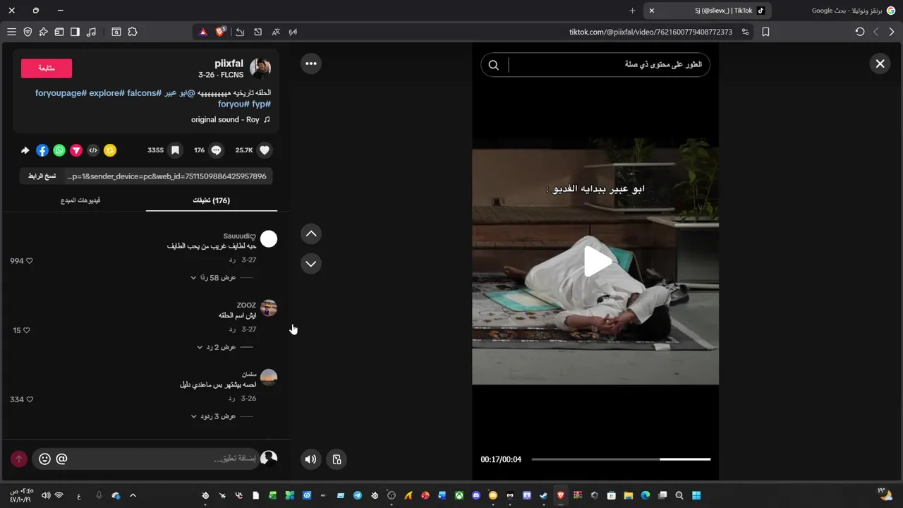Open the Brave main hamburger menu
Screen dimensions: 903x508
pyautogui.click(x=11, y=32)
